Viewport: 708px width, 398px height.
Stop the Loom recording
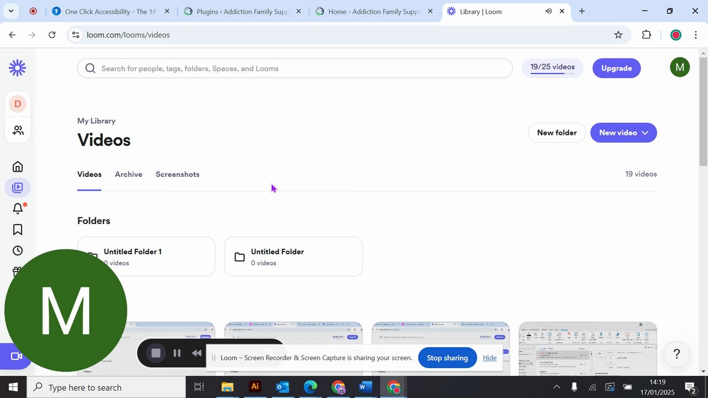[156, 353]
